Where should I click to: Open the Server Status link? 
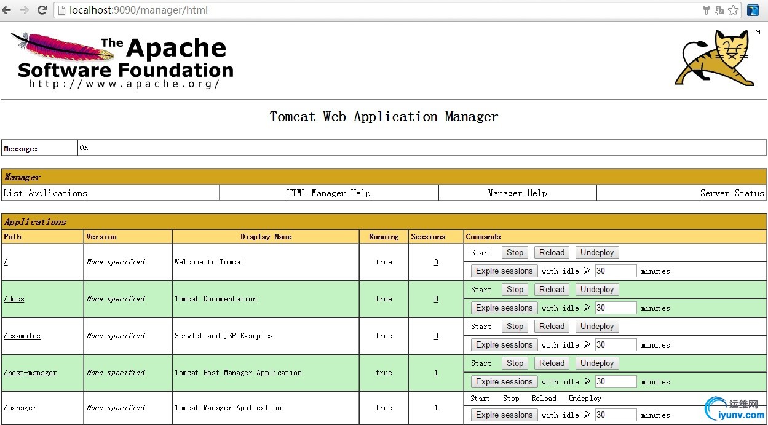pos(732,193)
